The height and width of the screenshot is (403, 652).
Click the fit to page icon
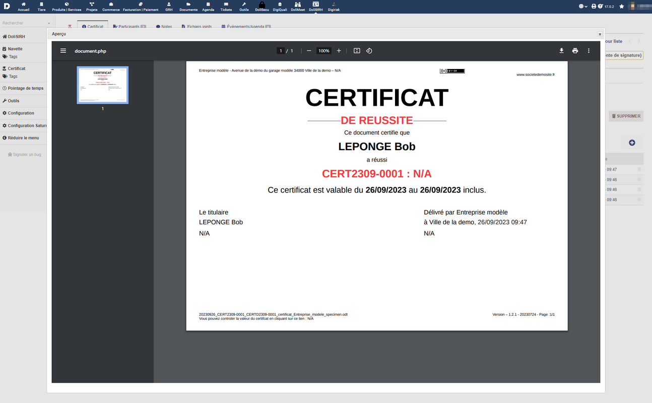(357, 51)
